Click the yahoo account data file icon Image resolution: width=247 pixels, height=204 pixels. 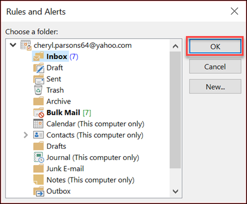pyautogui.click(x=25, y=45)
